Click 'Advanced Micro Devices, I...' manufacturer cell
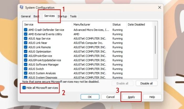 [91, 30]
